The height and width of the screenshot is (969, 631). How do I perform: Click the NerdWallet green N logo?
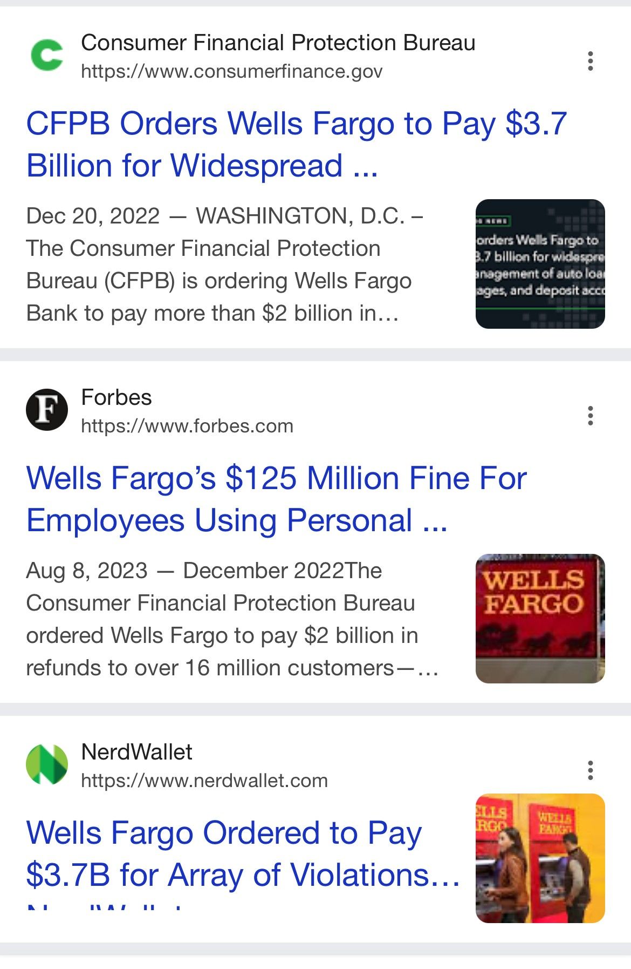pos(47,764)
